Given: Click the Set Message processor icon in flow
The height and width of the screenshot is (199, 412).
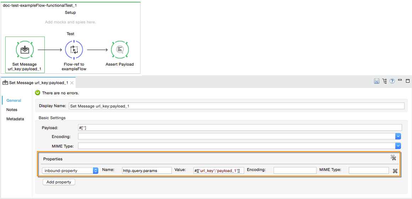Looking at the screenshot, I should (x=25, y=50).
